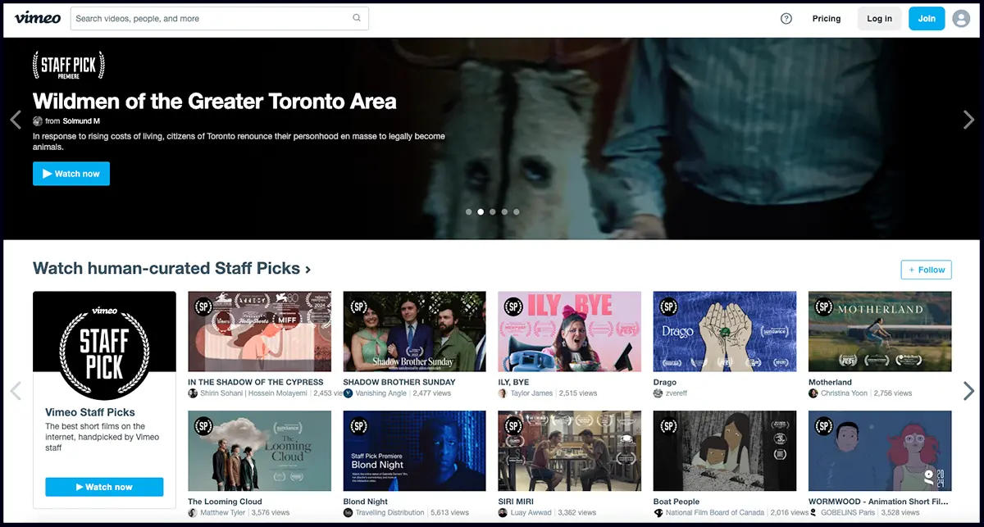Open the ILY, BYE video thumbnail

[x=569, y=332]
